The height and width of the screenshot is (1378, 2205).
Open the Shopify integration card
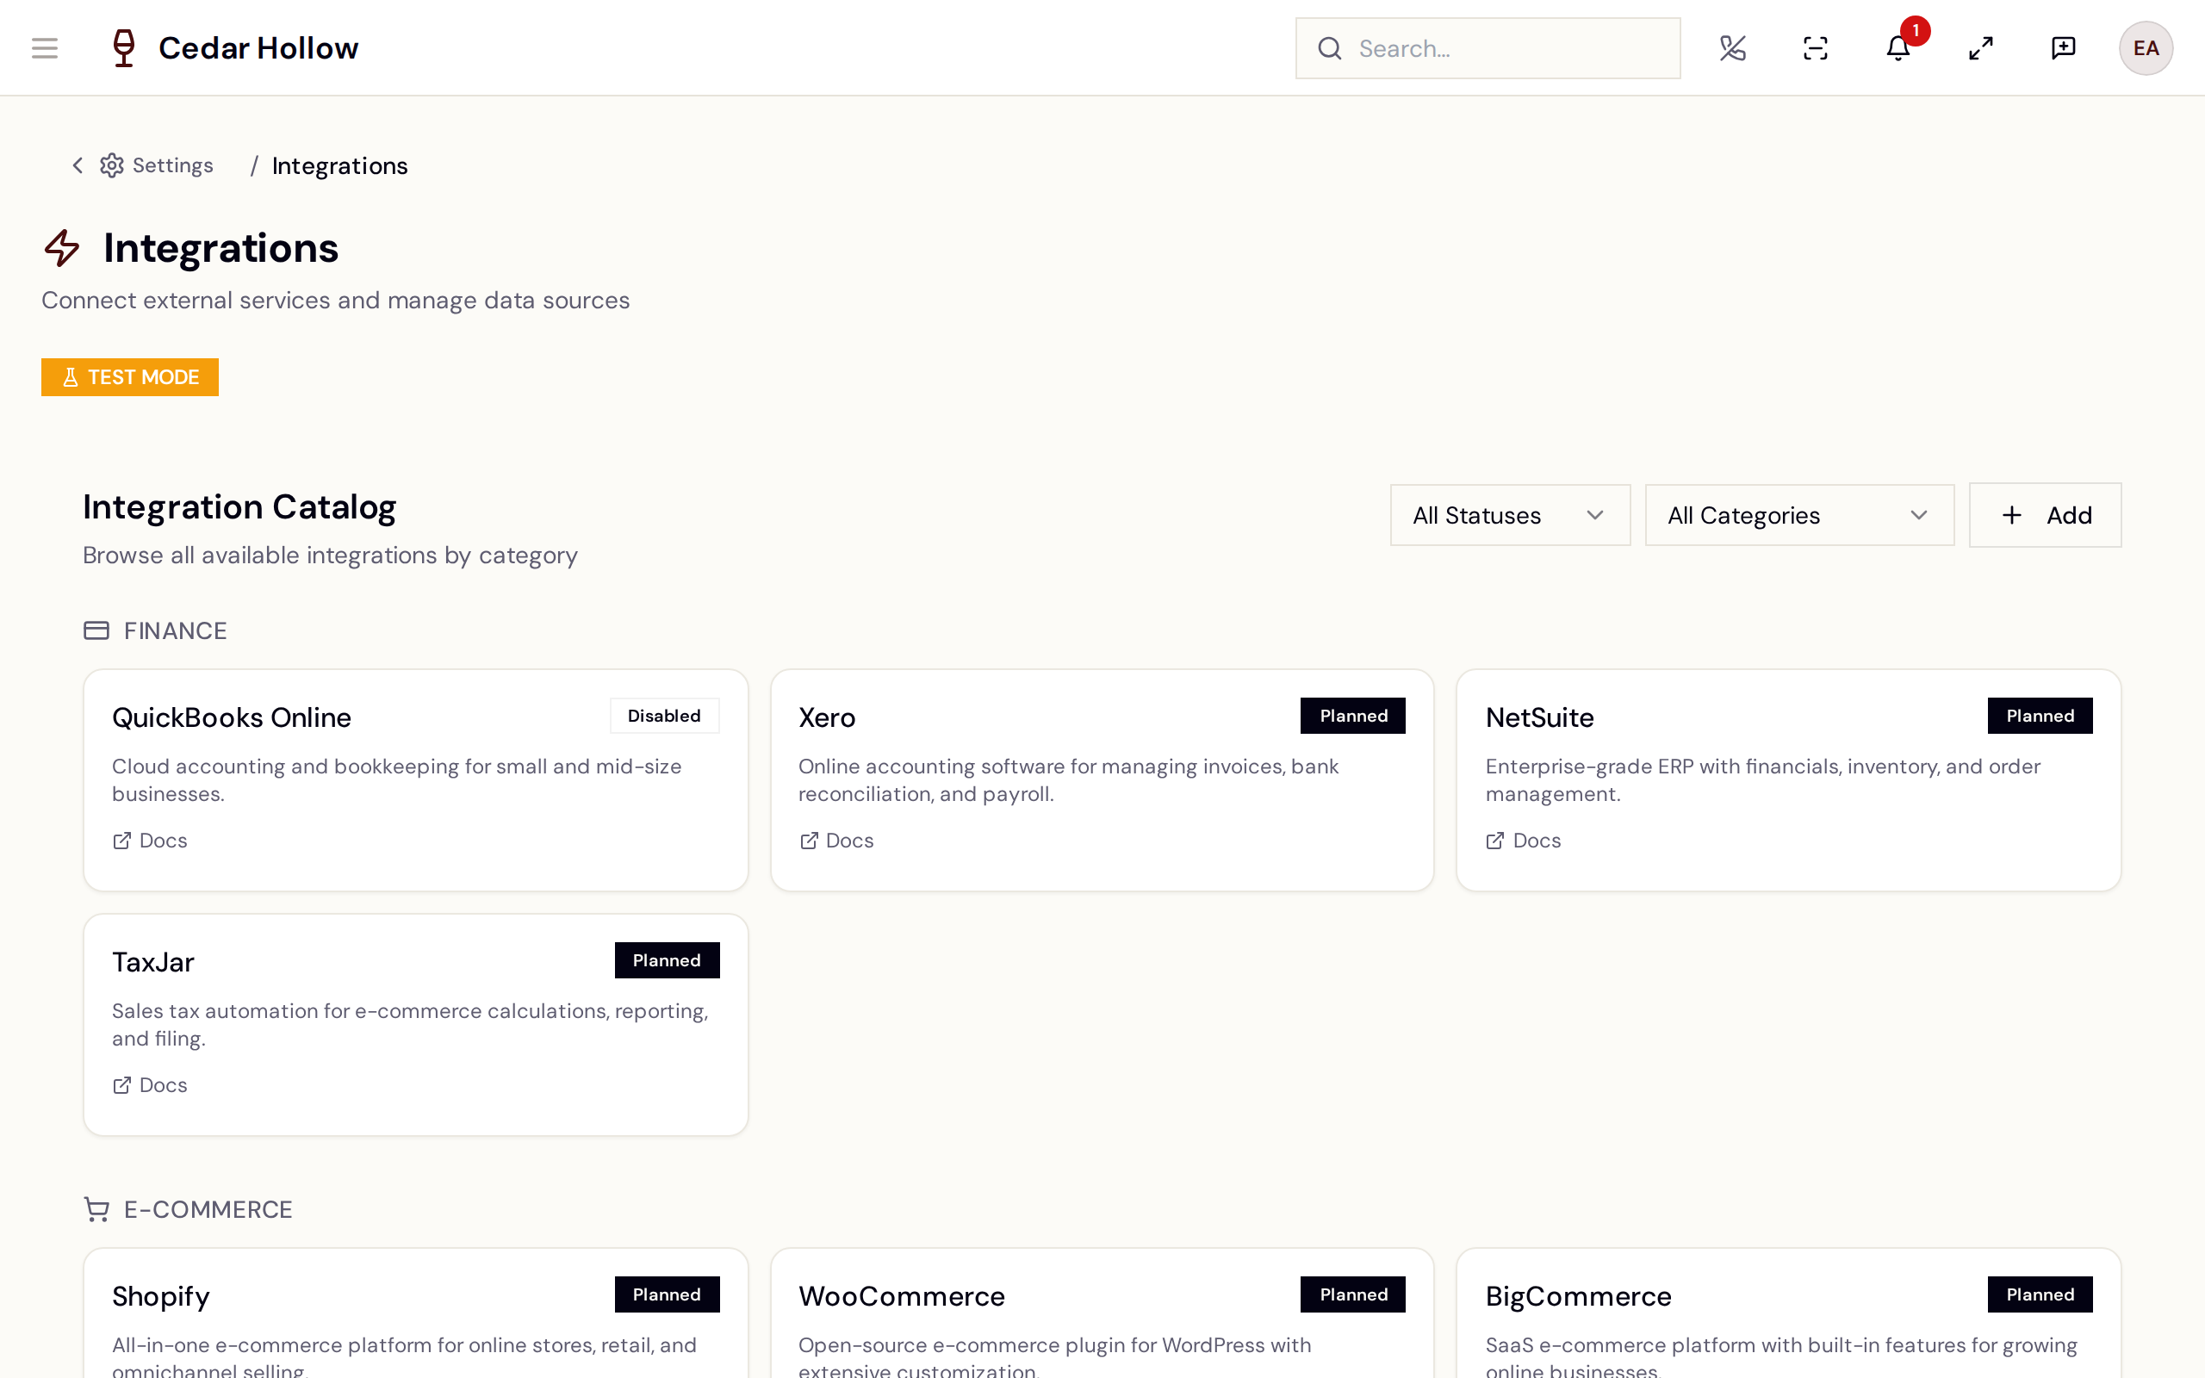coord(415,1313)
